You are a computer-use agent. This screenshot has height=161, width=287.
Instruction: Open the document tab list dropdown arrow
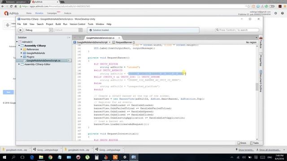point(257,38)
